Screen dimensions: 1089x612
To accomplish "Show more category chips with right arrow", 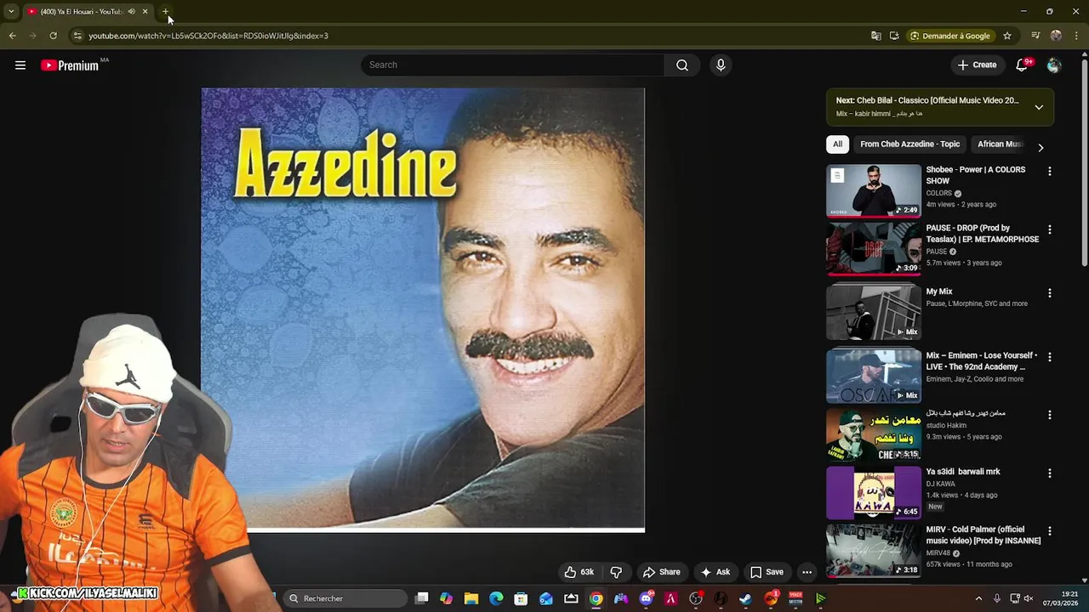I will [1041, 147].
